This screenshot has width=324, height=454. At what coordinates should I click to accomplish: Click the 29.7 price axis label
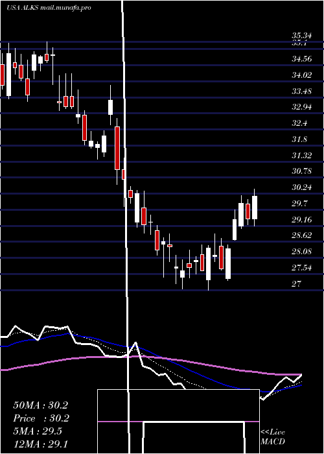[299, 204]
